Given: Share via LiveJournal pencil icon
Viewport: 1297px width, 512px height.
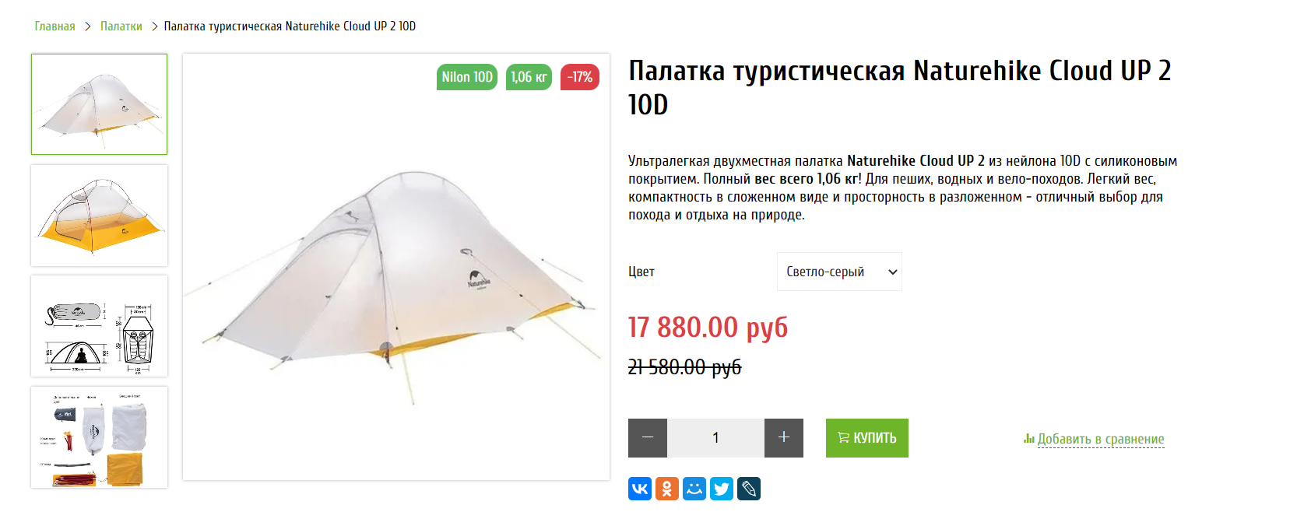Looking at the screenshot, I should tap(749, 489).
